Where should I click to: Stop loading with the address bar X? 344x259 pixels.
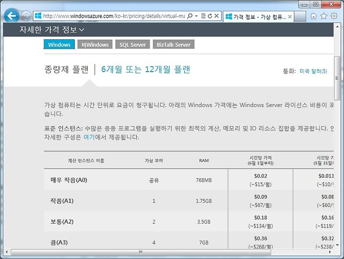click(216, 16)
